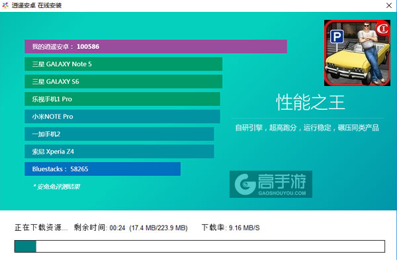Image resolution: width=397 pixels, height=260 pixels.
Task: Open the parking game icon thumbnail
Action: tap(357, 53)
